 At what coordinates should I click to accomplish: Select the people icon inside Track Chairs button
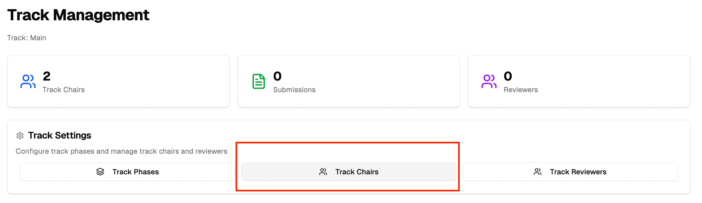[x=323, y=172]
